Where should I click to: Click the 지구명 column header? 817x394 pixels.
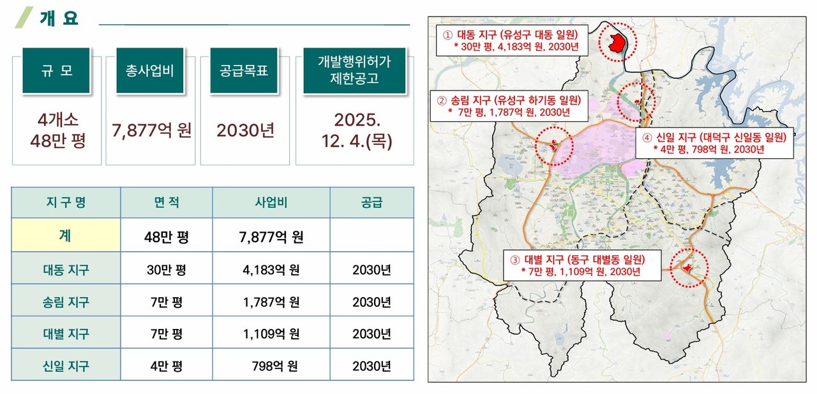[x=66, y=201]
